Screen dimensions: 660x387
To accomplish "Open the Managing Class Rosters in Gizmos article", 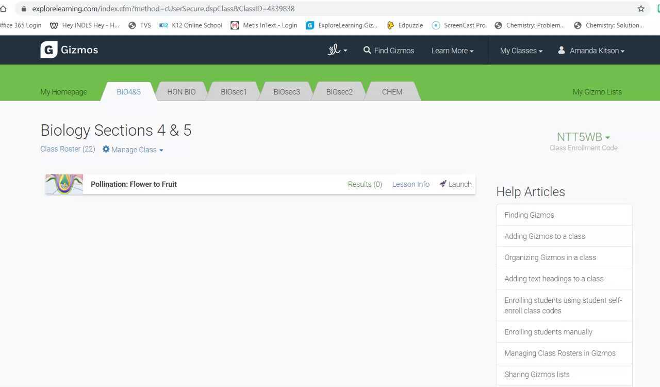I will pyautogui.click(x=564, y=353).
